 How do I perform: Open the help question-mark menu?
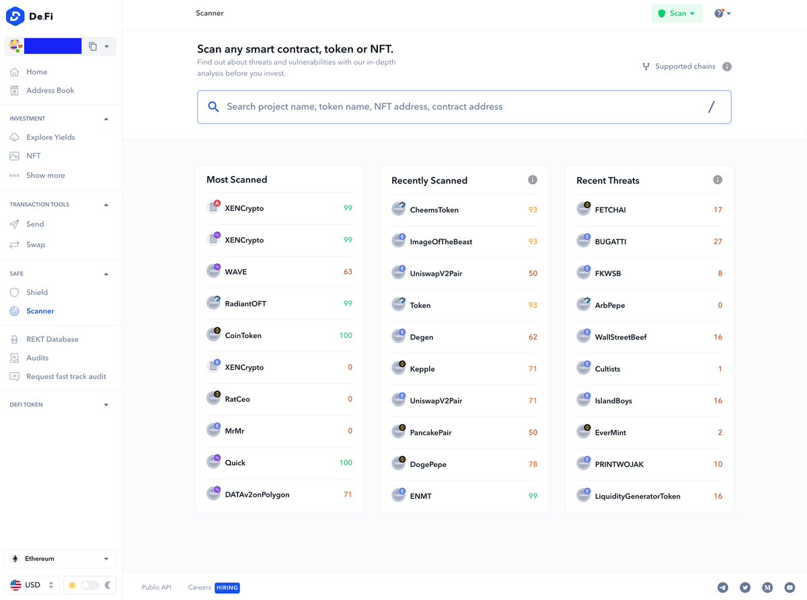[x=722, y=13]
